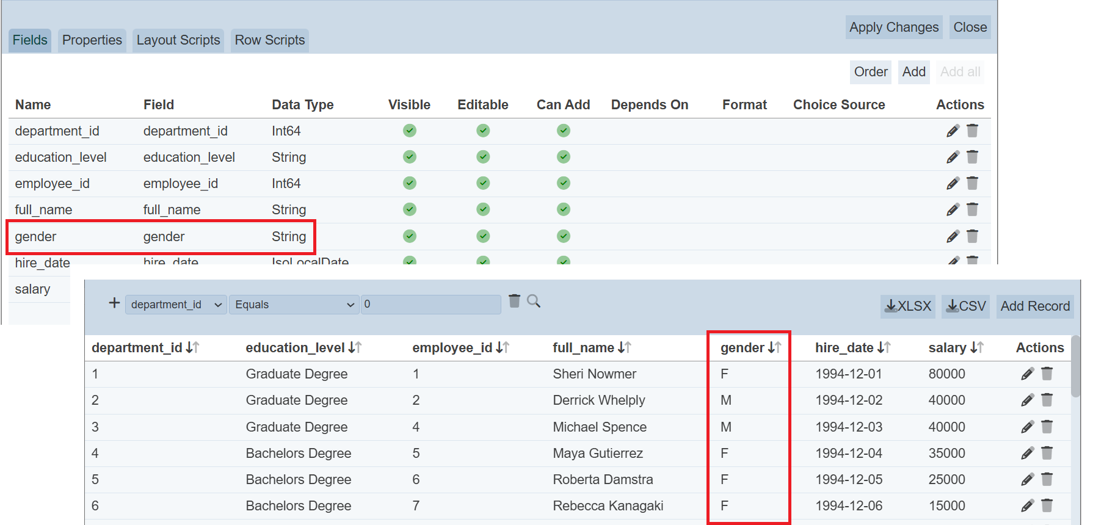Image resolution: width=1093 pixels, height=525 pixels.
Task: Add a filter with the plus icon
Action: tap(114, 303)
